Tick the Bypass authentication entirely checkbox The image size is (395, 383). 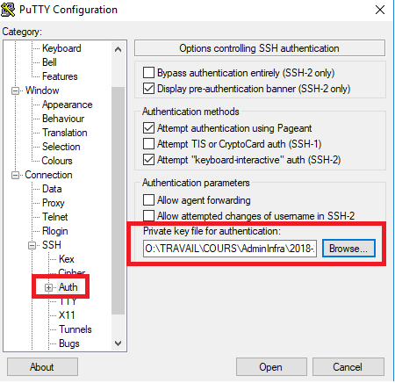(148, 72)
